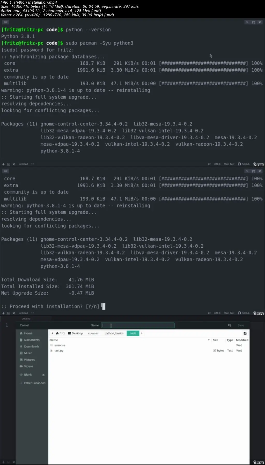Focus the Name text field
The height and width of the screenshot is (465, 265).
[x=138, y=325]
